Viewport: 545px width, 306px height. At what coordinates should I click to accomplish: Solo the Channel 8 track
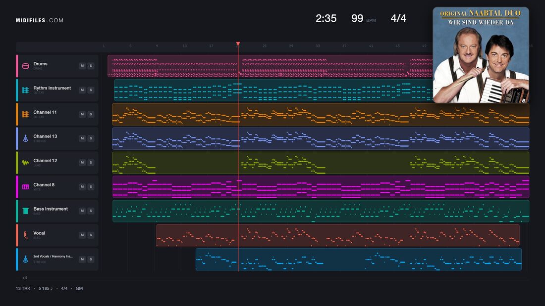(x=91, y=187)
